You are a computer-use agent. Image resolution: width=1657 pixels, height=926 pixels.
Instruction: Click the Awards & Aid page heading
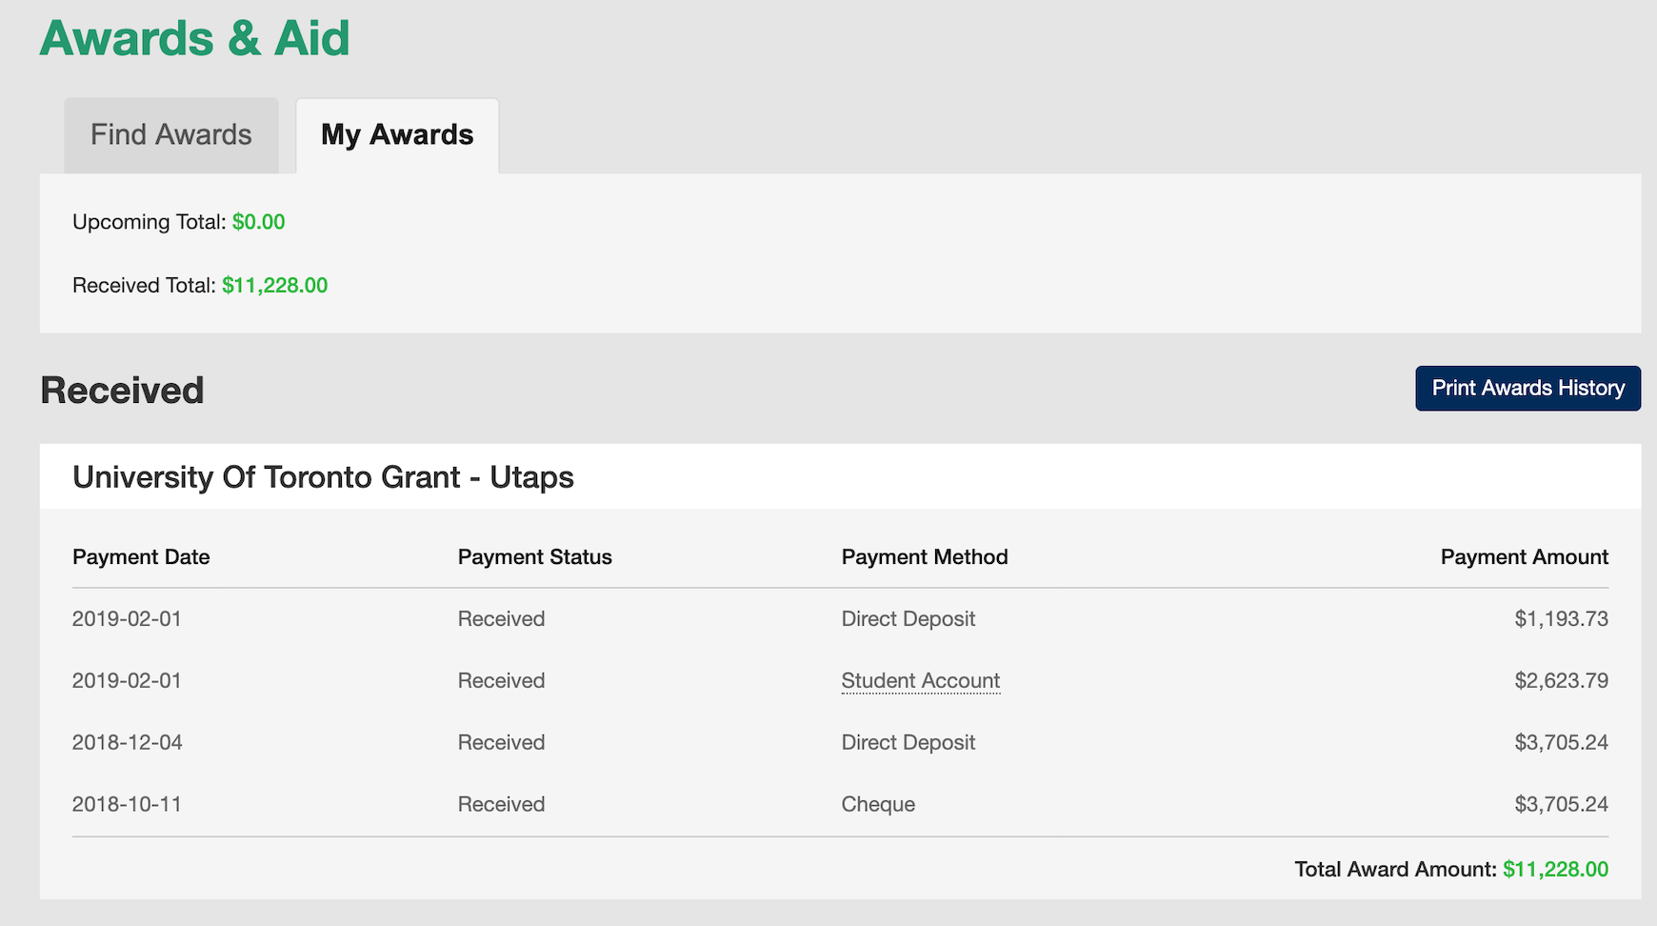tap(194, 39)
